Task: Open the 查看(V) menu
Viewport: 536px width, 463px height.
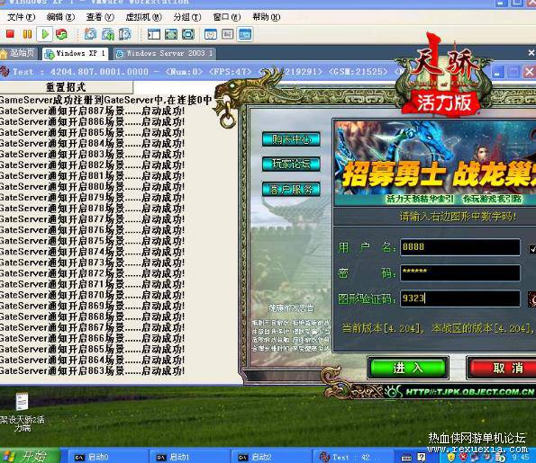Action: click(100, 17)
